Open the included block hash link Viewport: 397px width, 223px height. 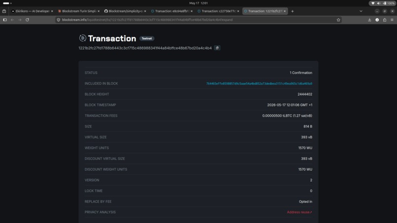tap(259, 84)
